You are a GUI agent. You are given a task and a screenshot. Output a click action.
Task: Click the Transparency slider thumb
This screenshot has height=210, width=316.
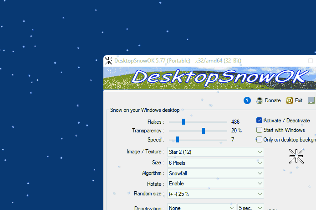[204, 131]
